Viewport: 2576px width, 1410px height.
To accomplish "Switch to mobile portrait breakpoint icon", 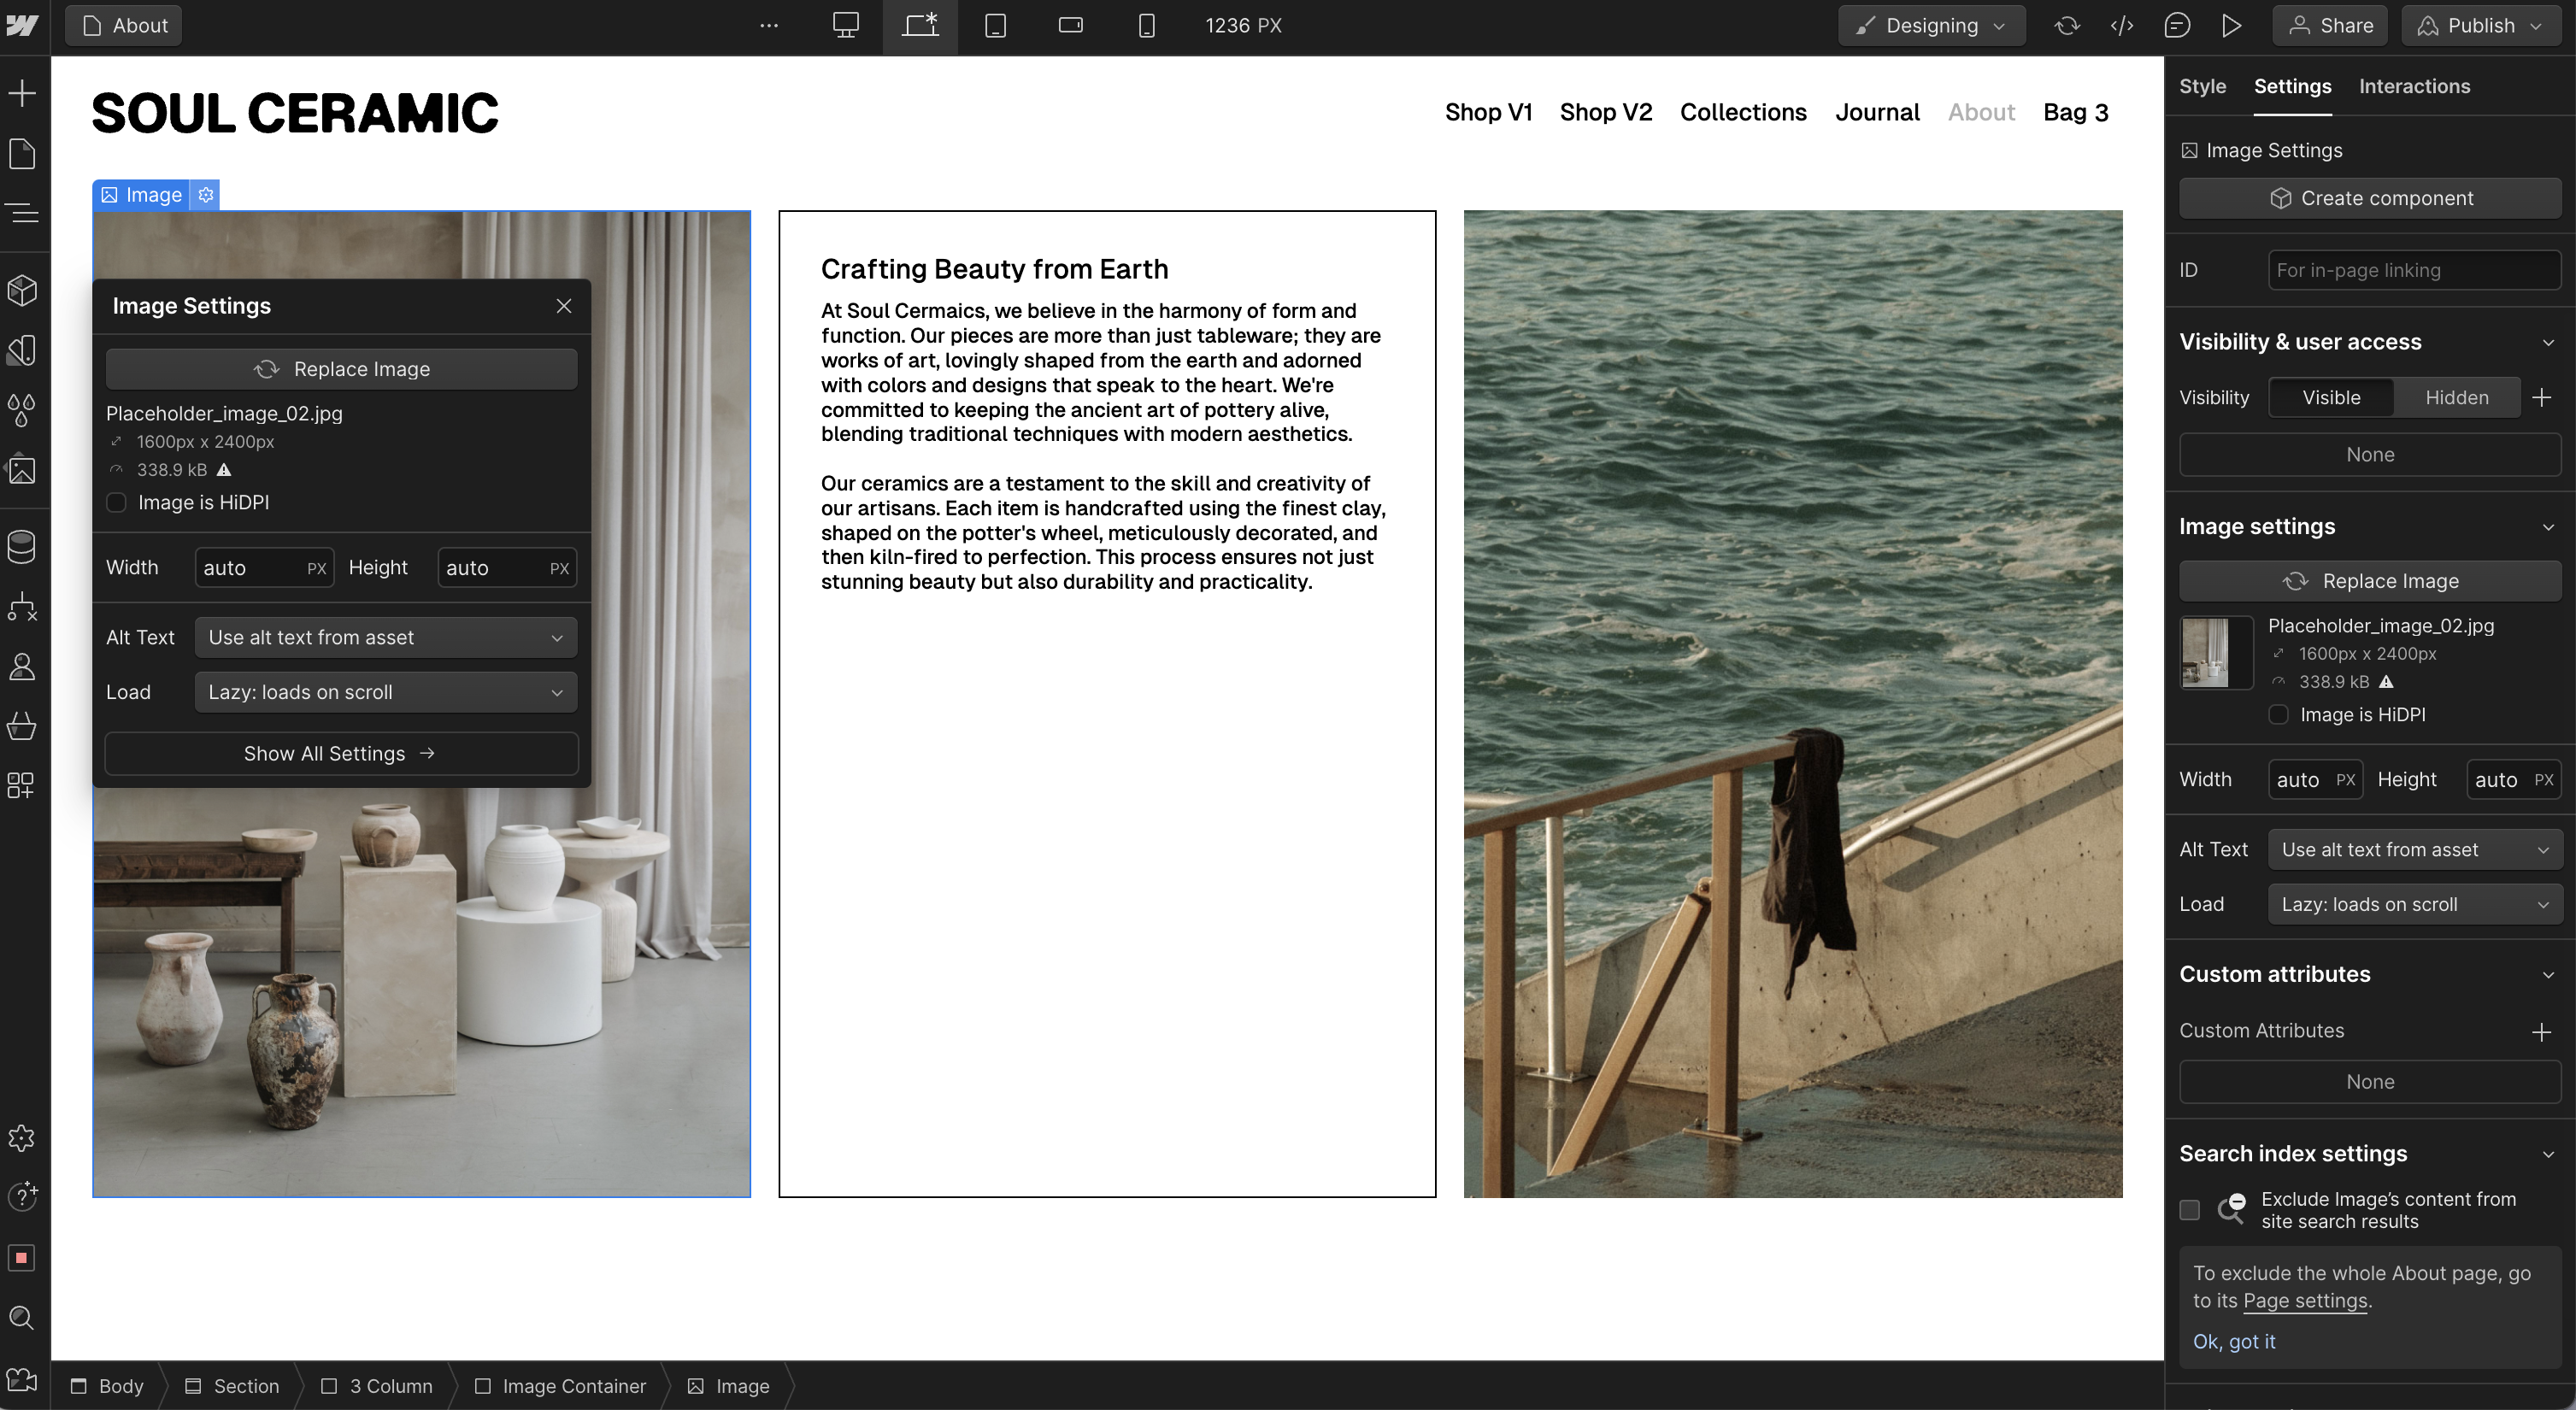I will [x=1146, y=26].
